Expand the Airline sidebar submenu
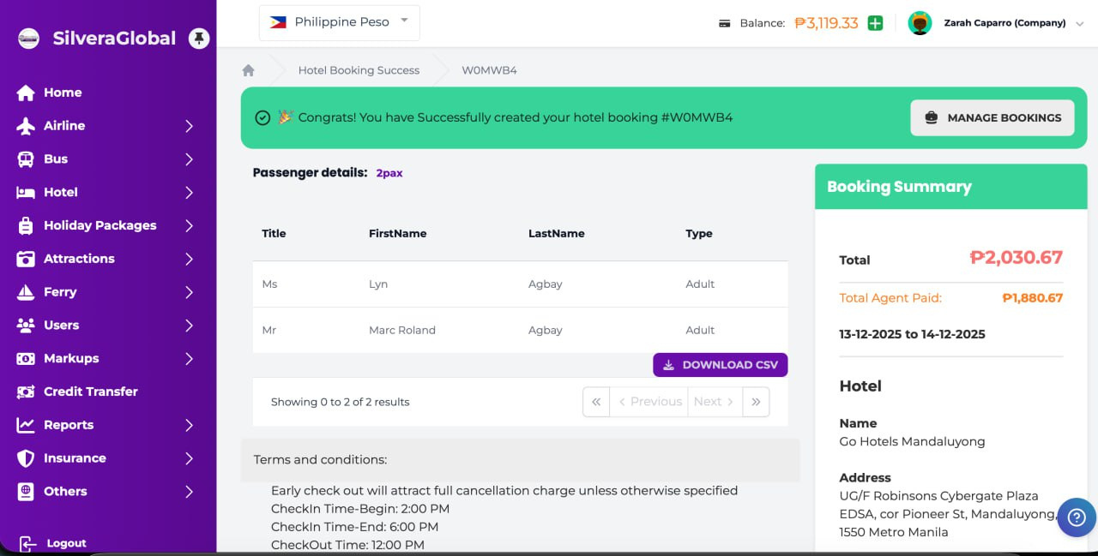The image size is (1098, 556). coord(189,126)
